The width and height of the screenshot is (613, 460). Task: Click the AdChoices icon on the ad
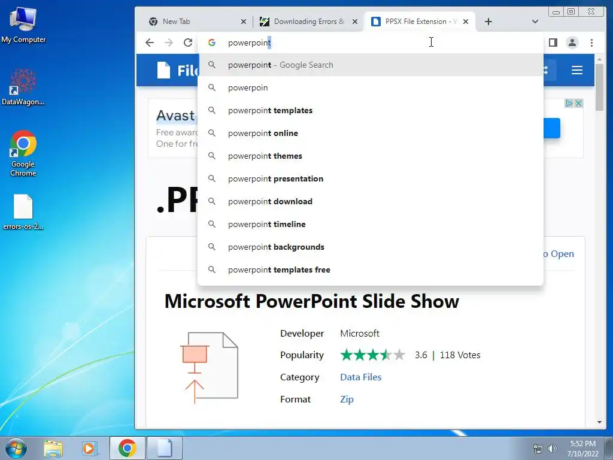point(569,103)
